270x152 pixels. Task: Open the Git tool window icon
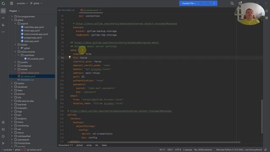(x=3, y=143)
